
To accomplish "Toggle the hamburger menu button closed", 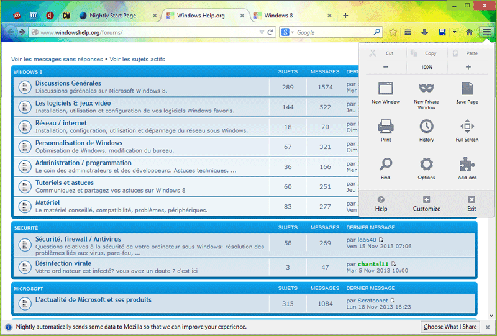I will [x=486, y=32].
